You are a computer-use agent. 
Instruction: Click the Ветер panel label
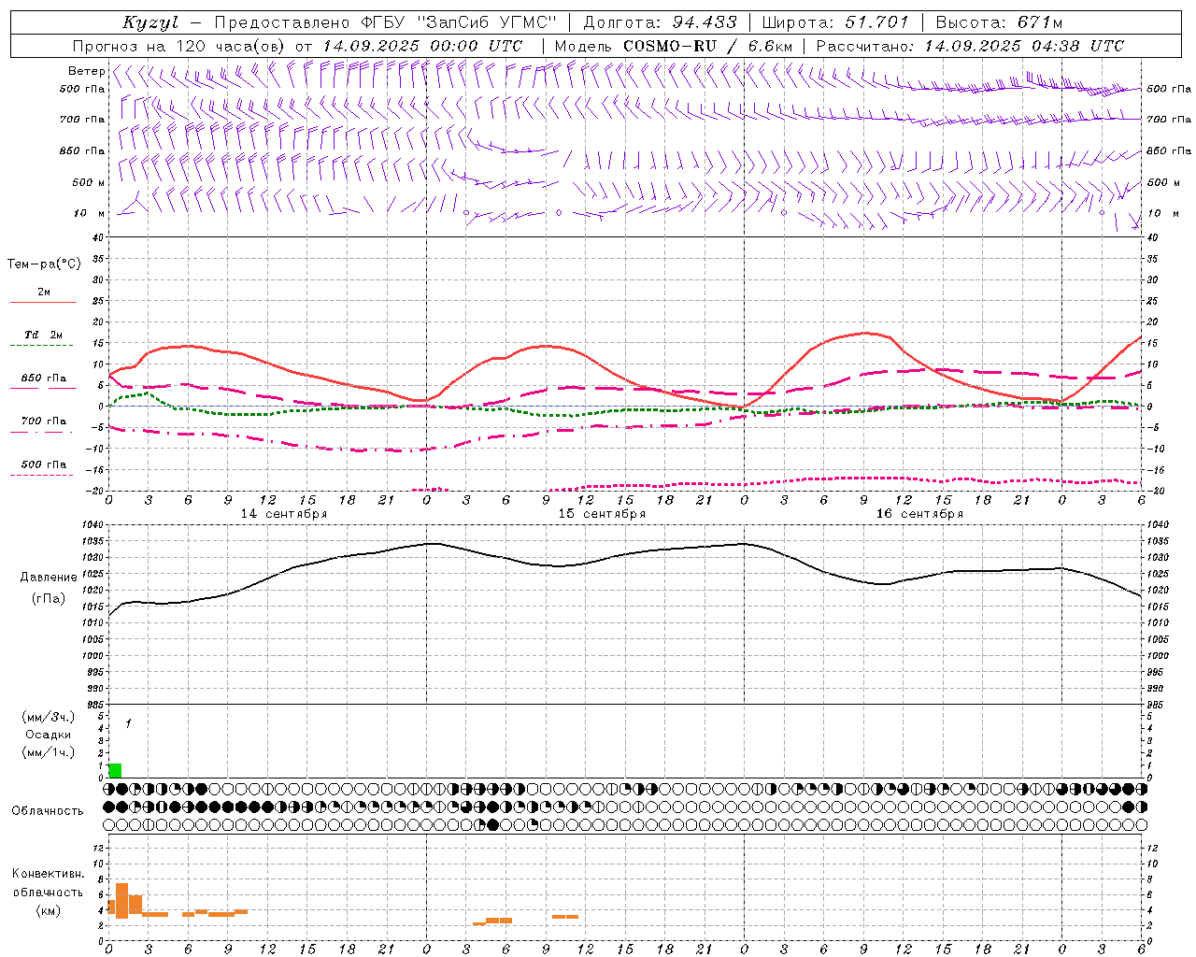[86, 71]
